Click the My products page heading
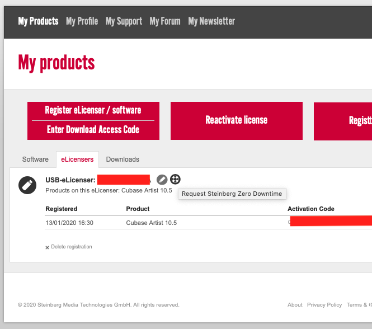The height and width of the screenshot is (329, 372). click(56, 63)
